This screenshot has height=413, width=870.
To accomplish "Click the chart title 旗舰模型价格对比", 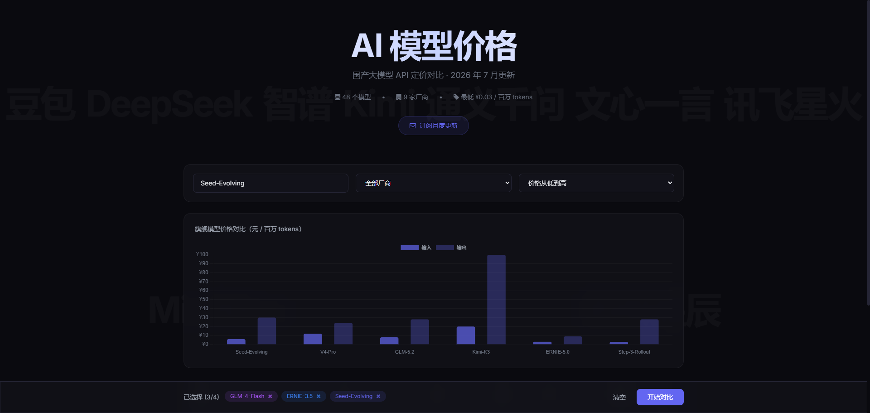I will coord(248,229).
